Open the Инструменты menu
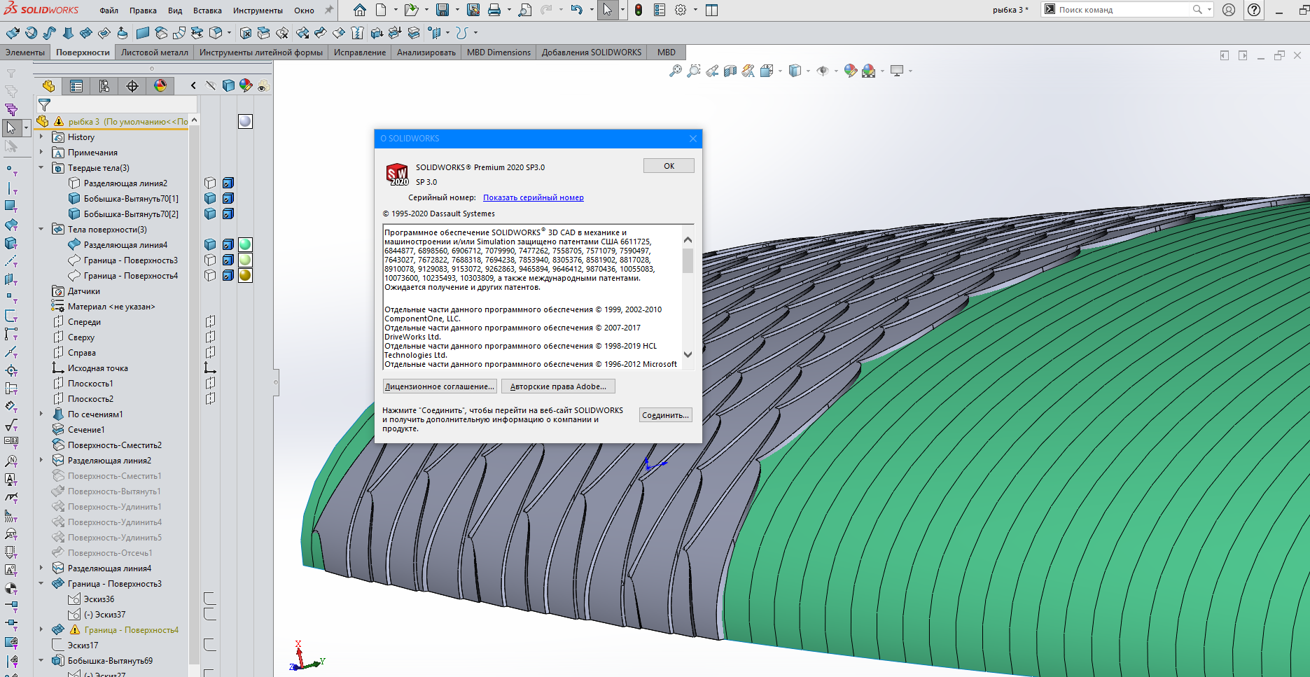Viewport: 1310px width, 677px height. click(258, 11)
